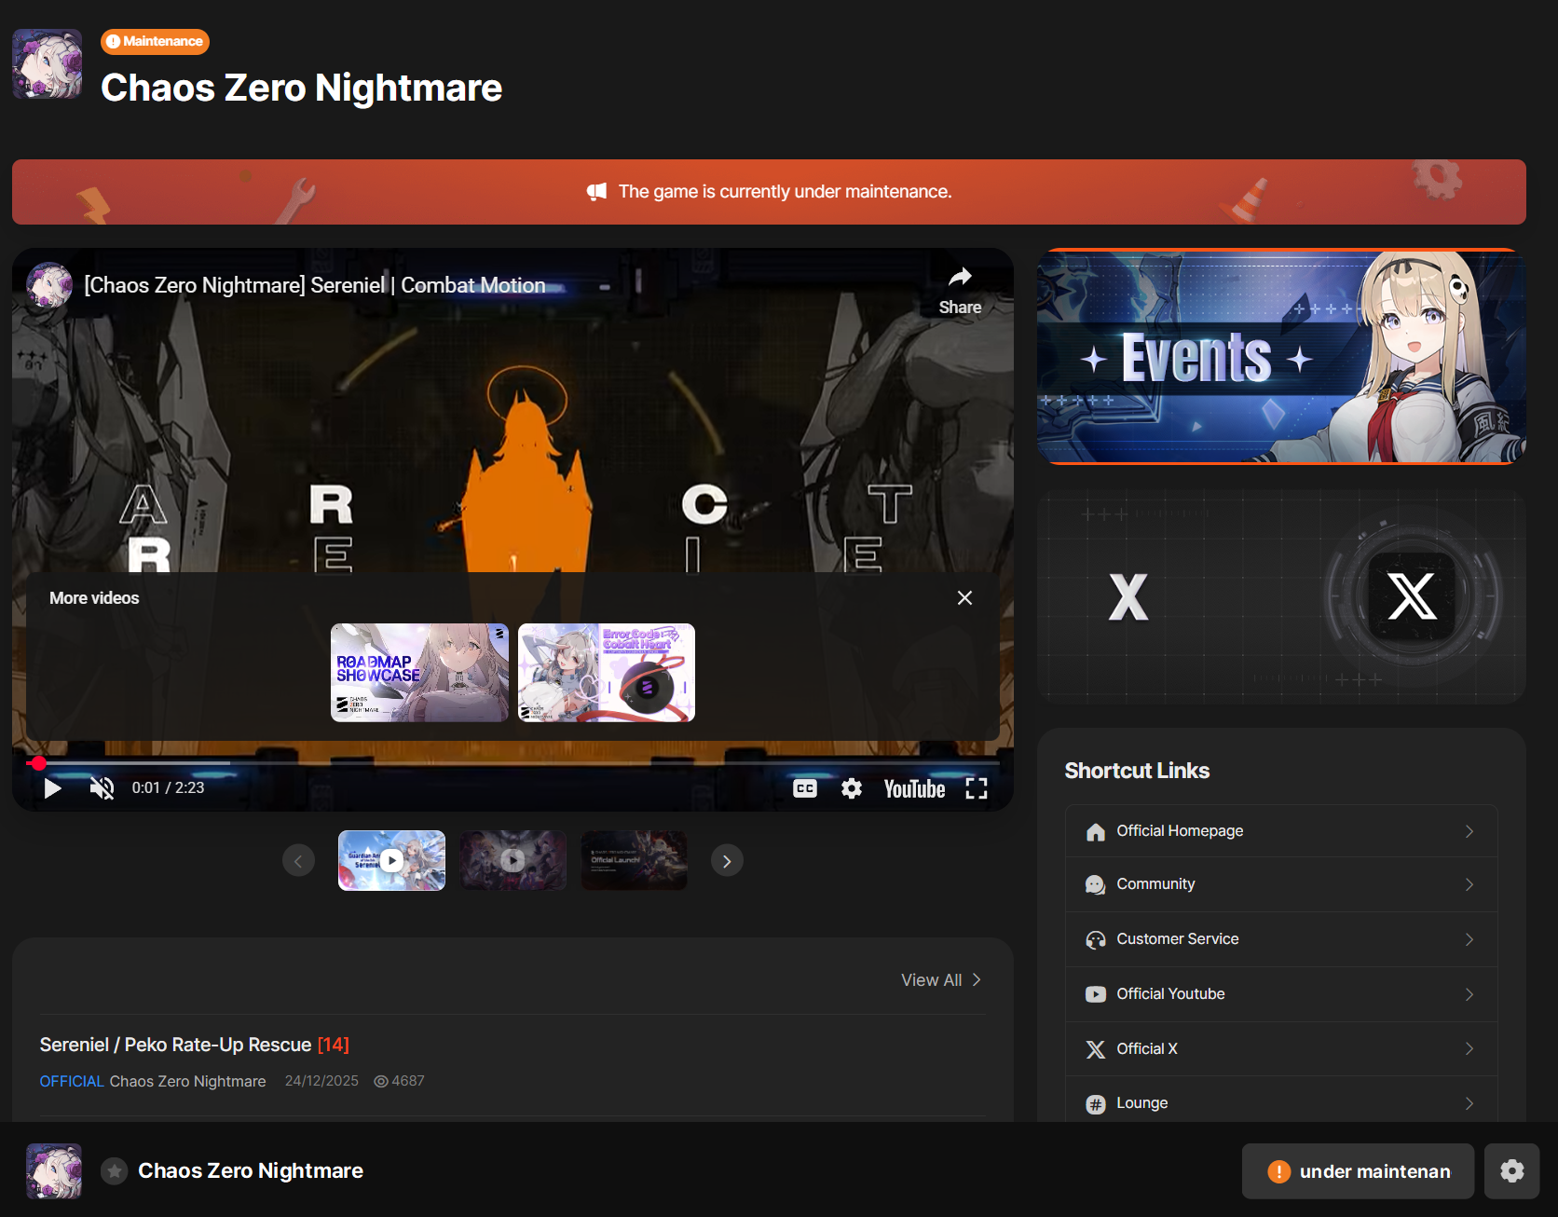Open the channel avatar in the video player
The height and width of the screenshot is (1217, 1558).
click(49, 285)
